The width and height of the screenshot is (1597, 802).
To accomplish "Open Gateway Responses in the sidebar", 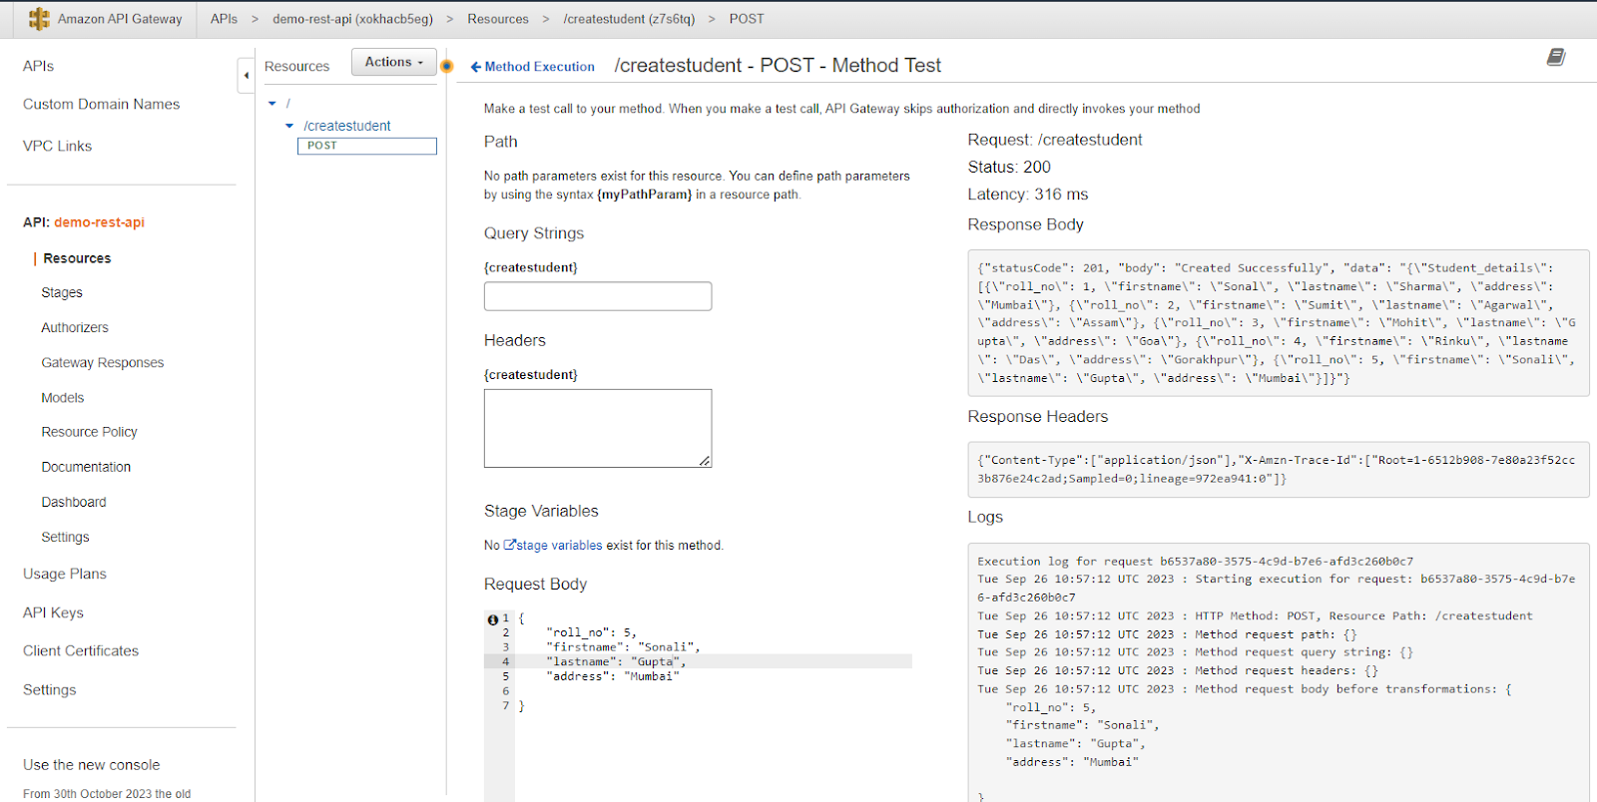I will click(103, 362).
